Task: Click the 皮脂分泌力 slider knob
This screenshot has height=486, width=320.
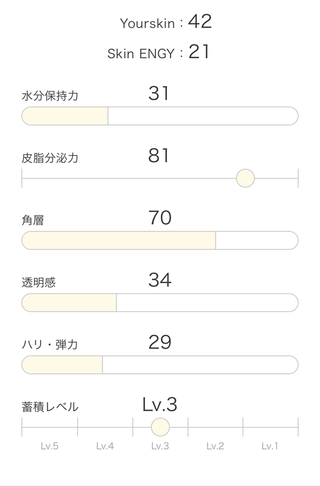Action: [x=245, y=178]
